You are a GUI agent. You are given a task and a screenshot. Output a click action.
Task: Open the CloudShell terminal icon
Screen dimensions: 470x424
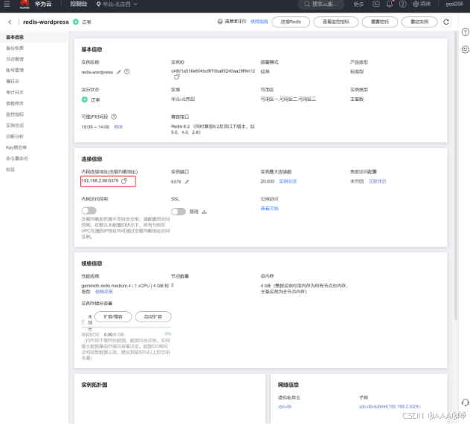tap(376, 4)
